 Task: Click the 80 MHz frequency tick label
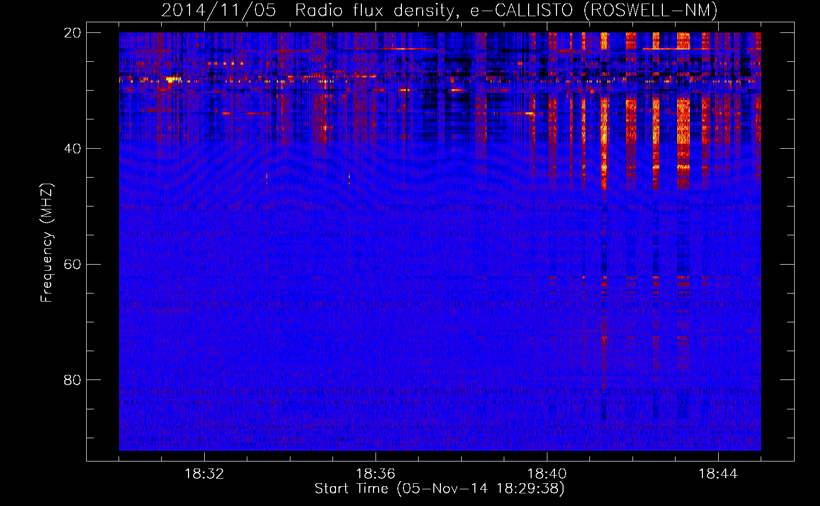click(73, 380)
